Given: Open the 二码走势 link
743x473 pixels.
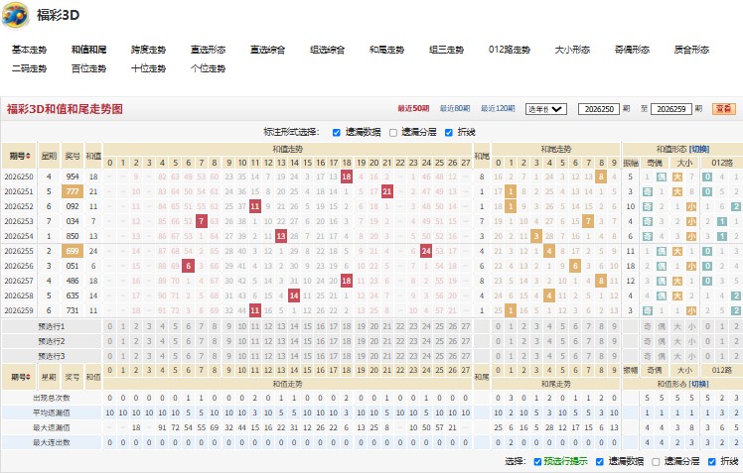Looking at the screenshot, I should [30, 68].
